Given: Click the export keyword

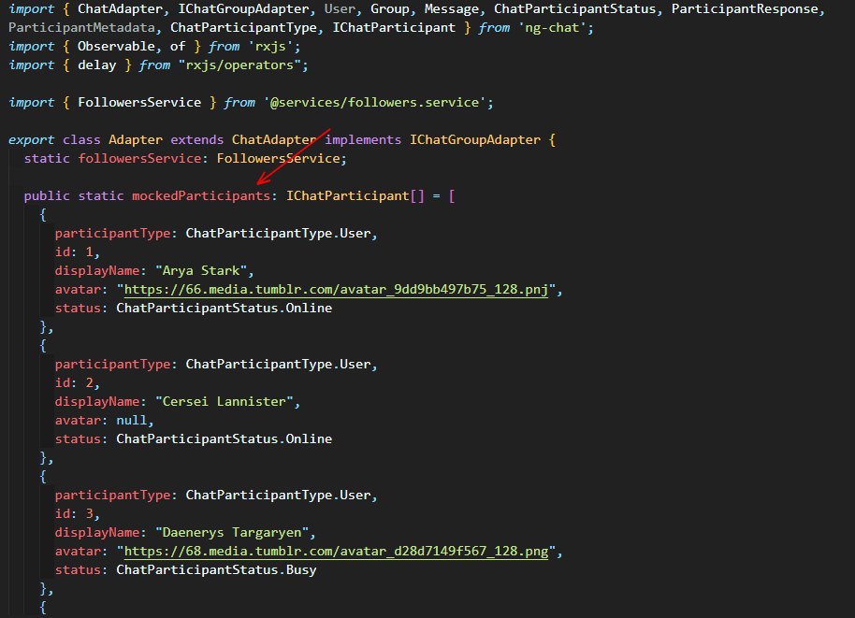Looking at the screenshot, I should click(x=31, y=139).
